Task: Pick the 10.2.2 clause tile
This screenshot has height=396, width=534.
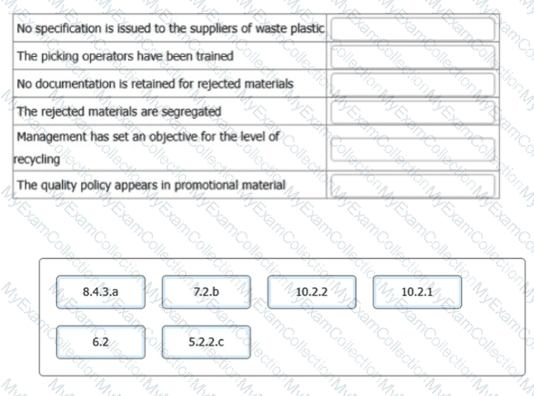Action: [x=312, y=292]
